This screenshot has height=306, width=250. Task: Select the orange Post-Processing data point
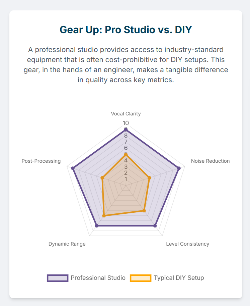(102, 178)
